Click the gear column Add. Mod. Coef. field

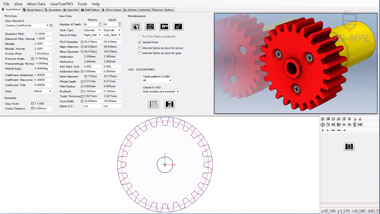pyautogui.click(x=112, y=67)
